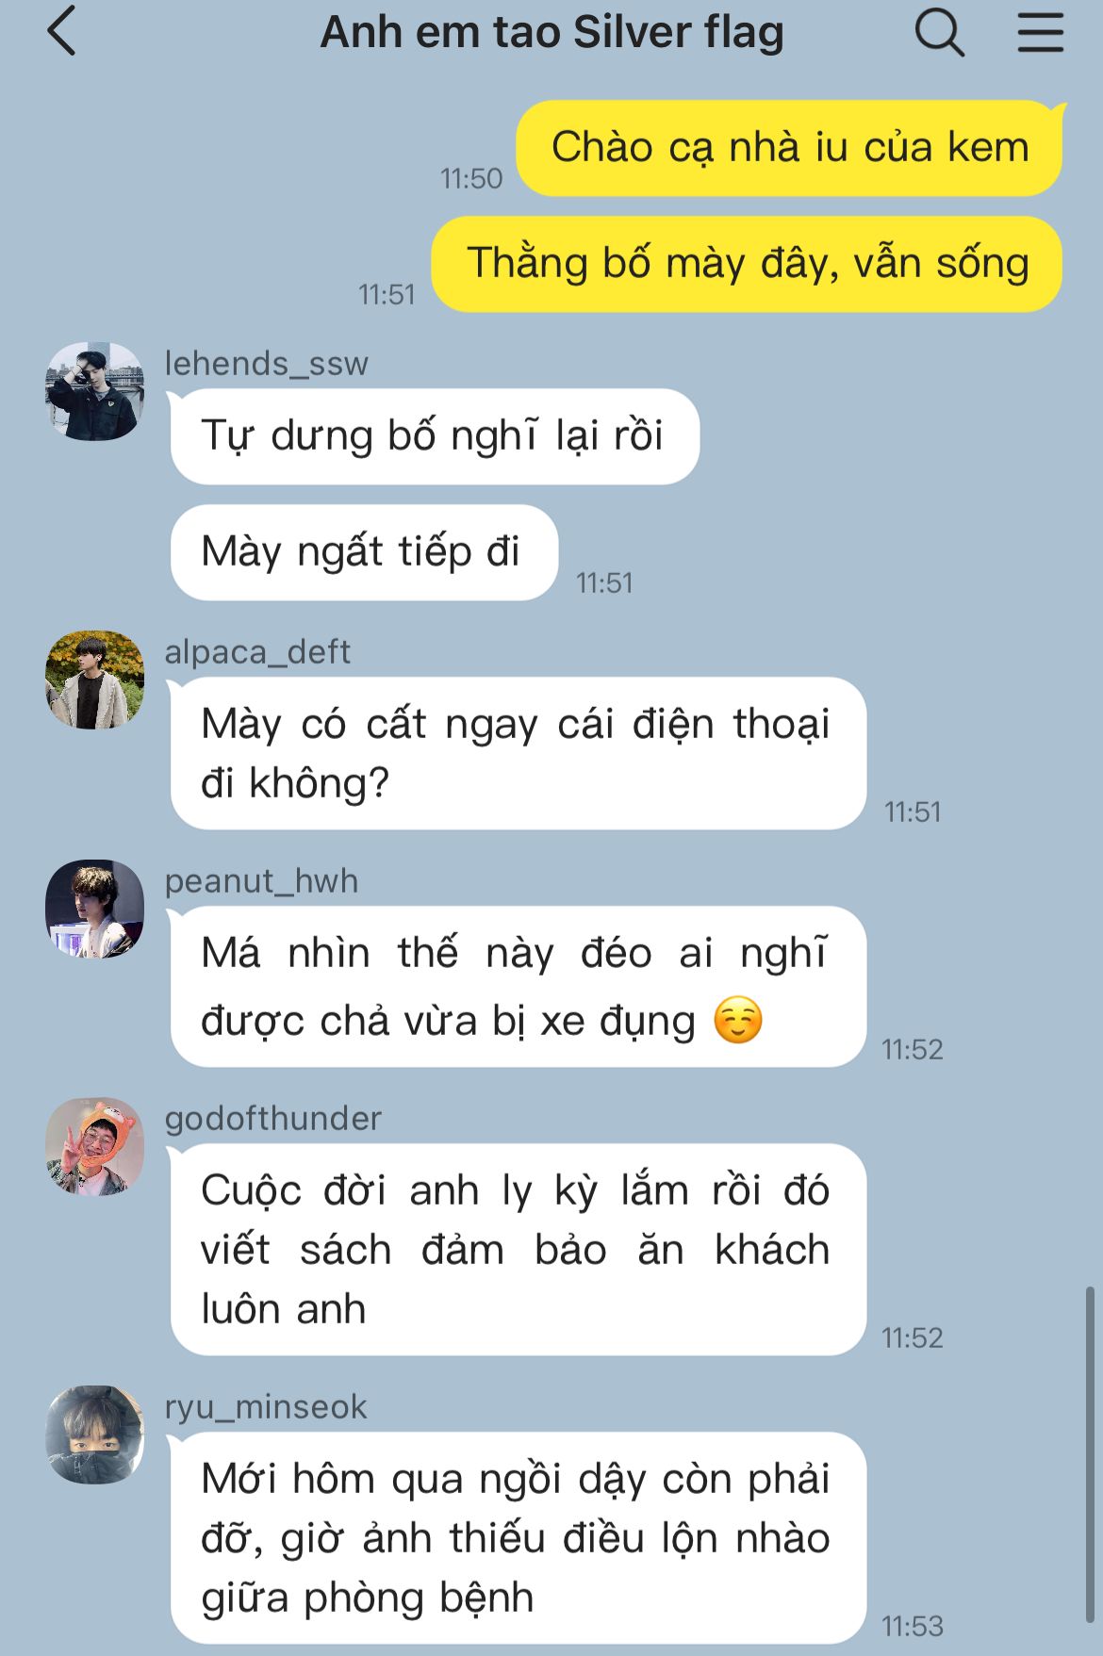This screenshot has height=1656, width=1103.
Task: Select yellow bubble "Thằng bố mày đây, vẫn sống"
Action: point(748,264)
